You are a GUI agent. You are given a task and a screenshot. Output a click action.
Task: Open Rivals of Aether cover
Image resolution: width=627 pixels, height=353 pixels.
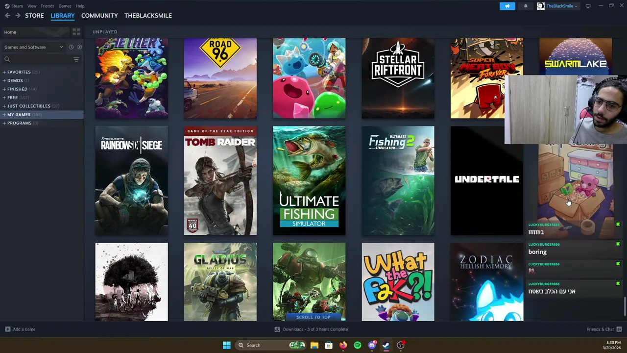pos(131,78)
